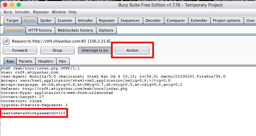Open the HTTP history sub-tab
256x136 pixels.
click(x=40, y=31)
